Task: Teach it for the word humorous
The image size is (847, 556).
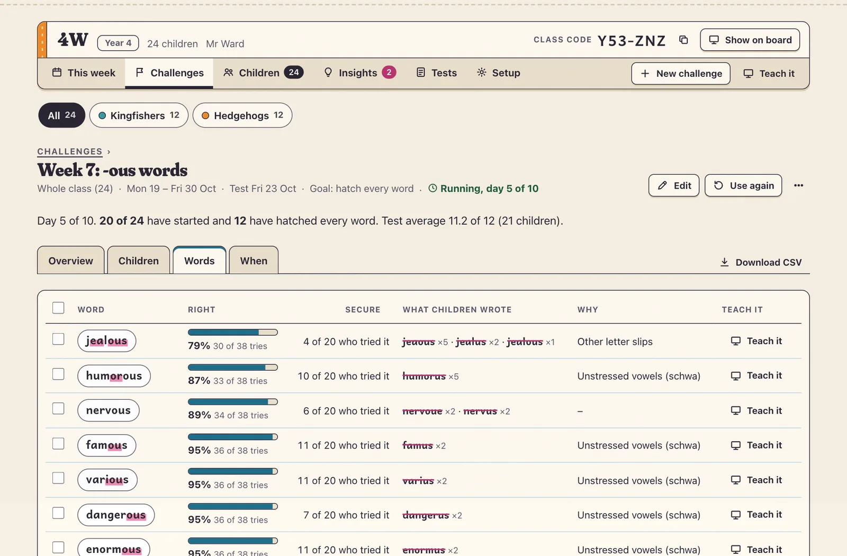Action: coord(756,375)
